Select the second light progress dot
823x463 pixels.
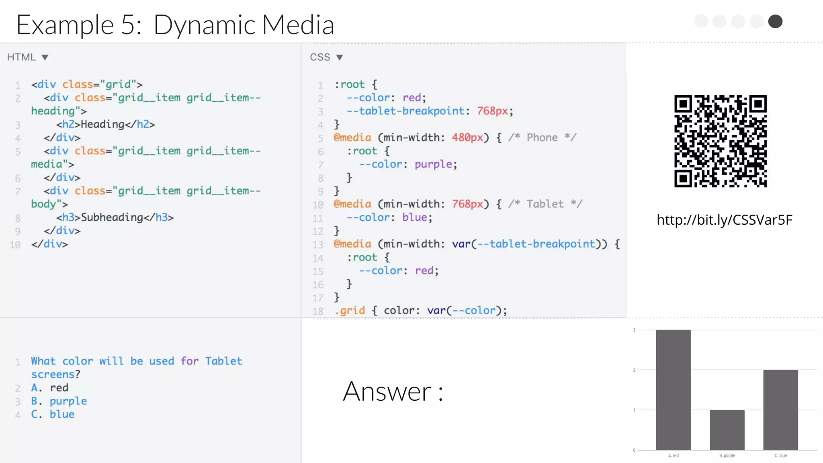point(719,21)
